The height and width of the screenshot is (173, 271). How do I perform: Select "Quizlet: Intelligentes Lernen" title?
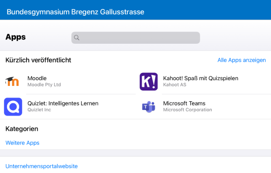tap(63, 103)
